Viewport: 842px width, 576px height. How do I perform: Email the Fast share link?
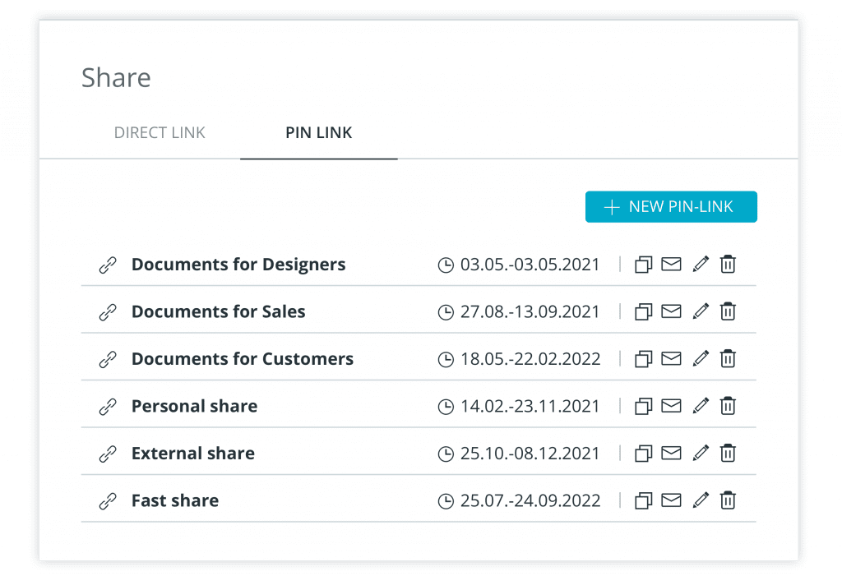coord(671,500)
